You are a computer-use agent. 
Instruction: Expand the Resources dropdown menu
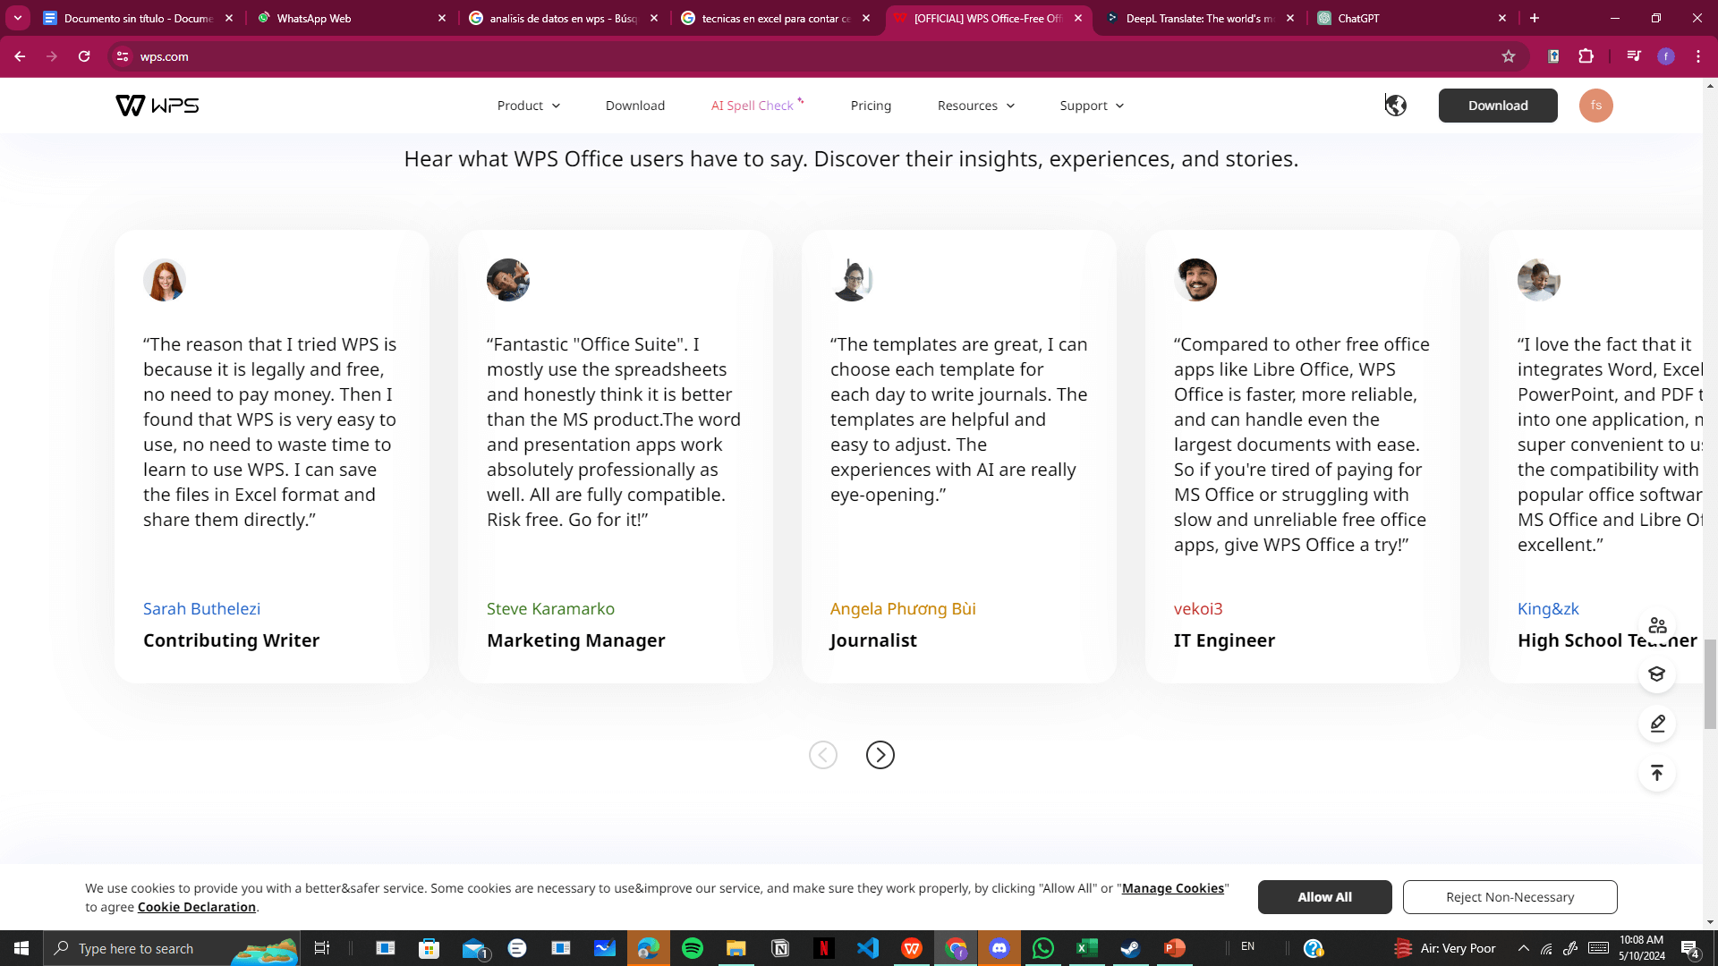974,105
